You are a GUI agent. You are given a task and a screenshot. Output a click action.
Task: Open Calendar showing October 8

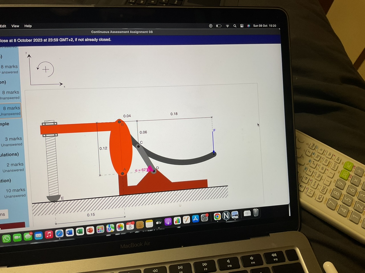click(x=130, y=226)
